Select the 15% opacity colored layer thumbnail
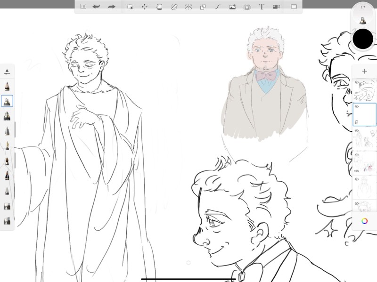 click(x=364, y=163)
